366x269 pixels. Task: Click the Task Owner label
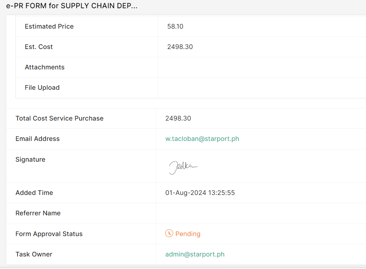coord(34,254)
